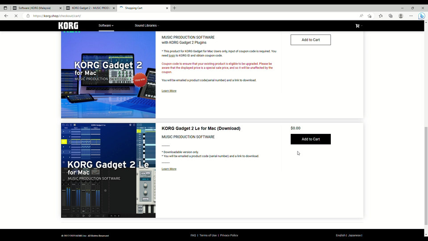Click the KORG Gadget 2 Le image

(x=108, y=170)
